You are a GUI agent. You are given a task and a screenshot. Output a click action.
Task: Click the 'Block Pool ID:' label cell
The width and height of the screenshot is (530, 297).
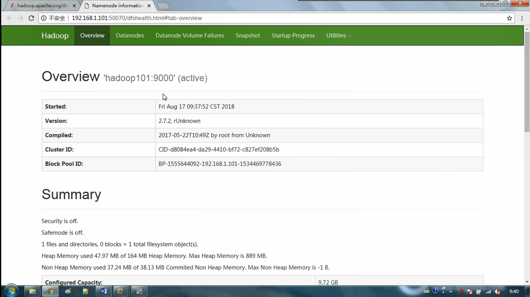[99, 164]
